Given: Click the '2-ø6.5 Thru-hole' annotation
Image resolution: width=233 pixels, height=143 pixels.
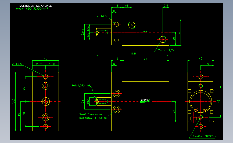Looking at the screenshot, I should [91, 114].
